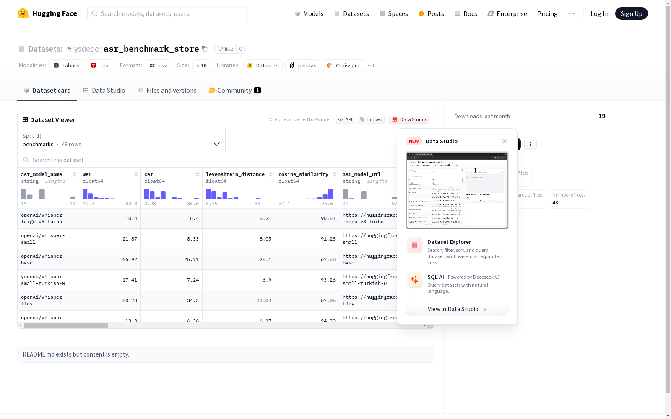This screenshot has width=671, height=419.
Task: Click View in Data Studio button
Action: [x=457, y=309]
